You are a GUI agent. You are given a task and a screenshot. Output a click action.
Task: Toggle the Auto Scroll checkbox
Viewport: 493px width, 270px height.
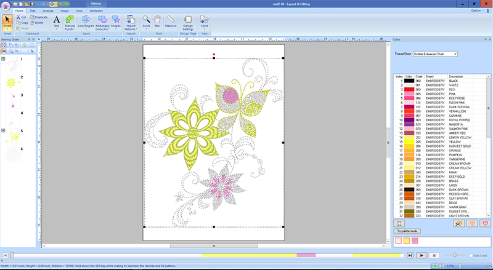point(470,255)
